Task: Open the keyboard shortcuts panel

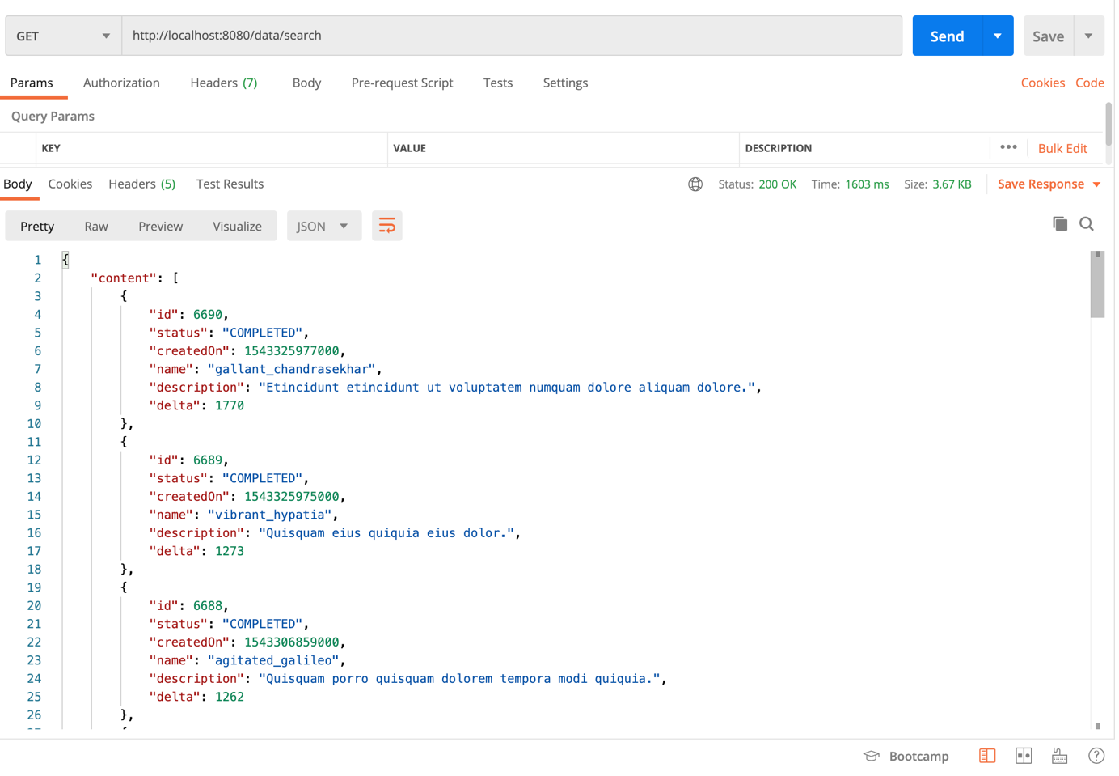Action: (1059, 755)
